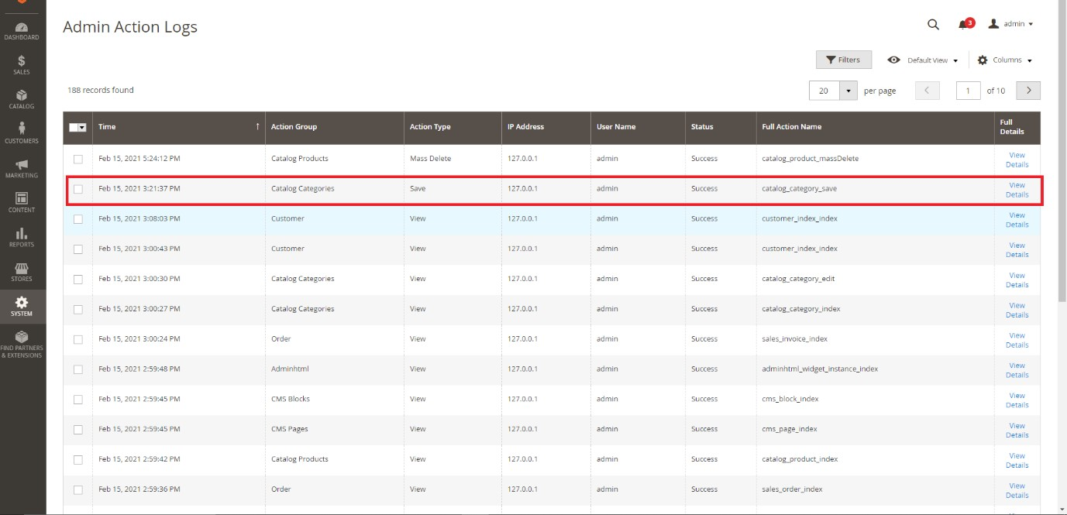1067x515 pixels.
Task: Open the Customers person icon menu
Action: pos(22,134)
